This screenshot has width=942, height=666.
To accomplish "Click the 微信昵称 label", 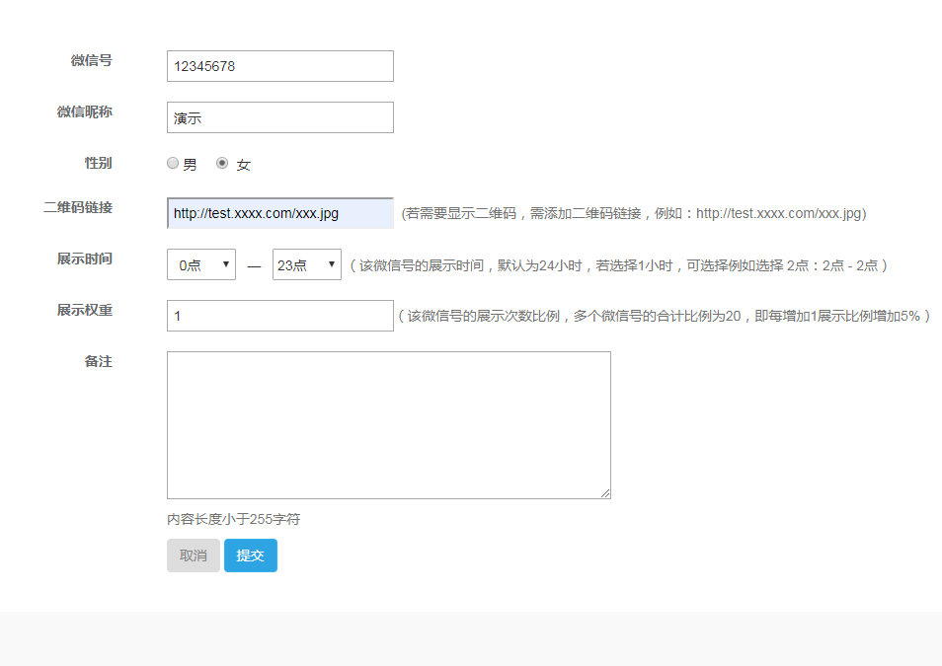I will coord(85,111).
